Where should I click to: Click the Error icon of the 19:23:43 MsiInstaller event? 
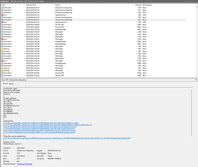click(2, 61)
